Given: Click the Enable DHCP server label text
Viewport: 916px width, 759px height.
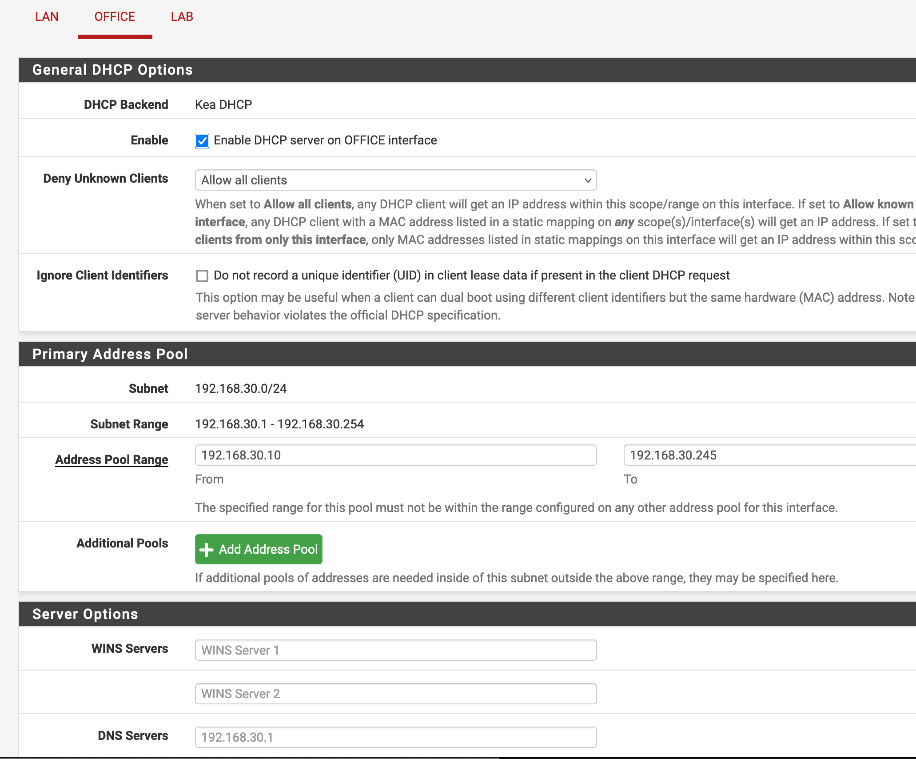Looking at the screenshot, I should coord(325,140).
